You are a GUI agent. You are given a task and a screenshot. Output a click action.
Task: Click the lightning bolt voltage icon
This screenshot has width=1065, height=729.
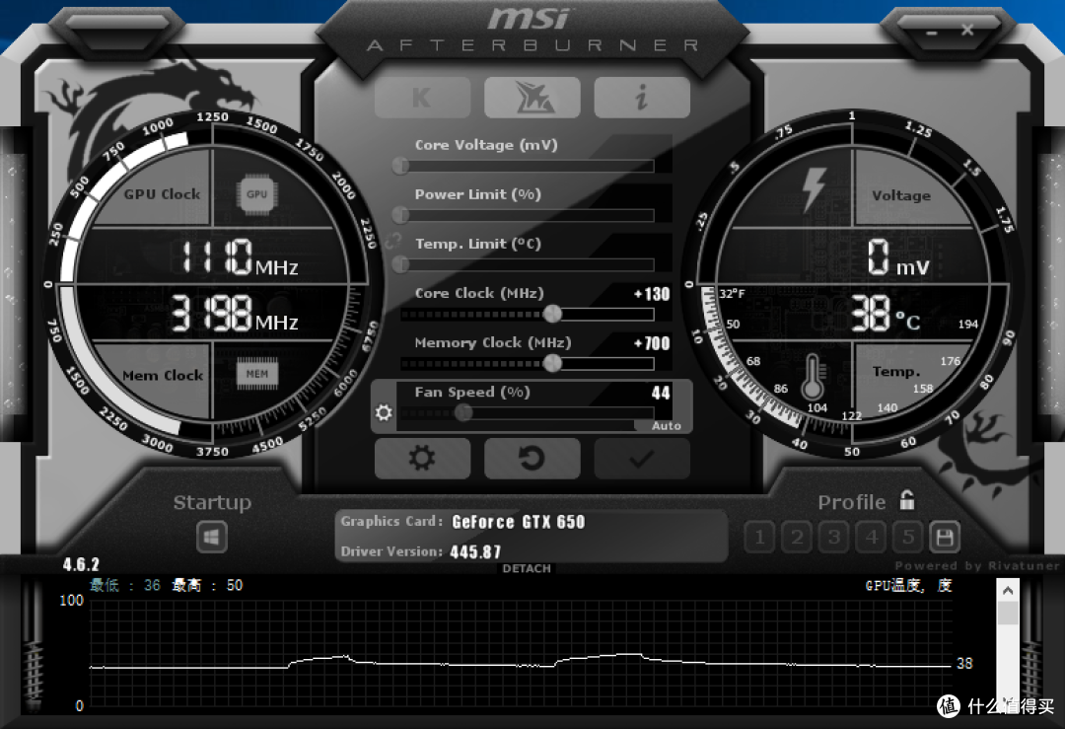(813, 189)
